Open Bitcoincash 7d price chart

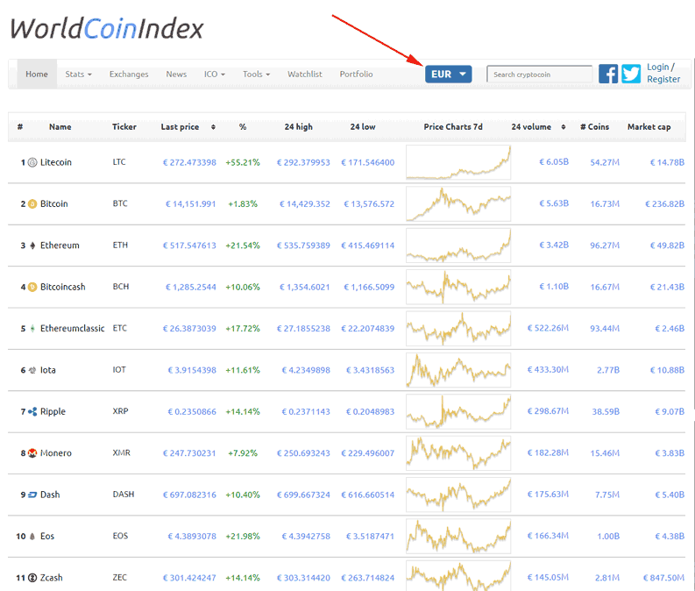458,287
